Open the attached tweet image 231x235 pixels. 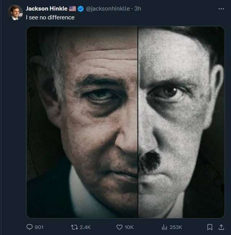[125, 122]
